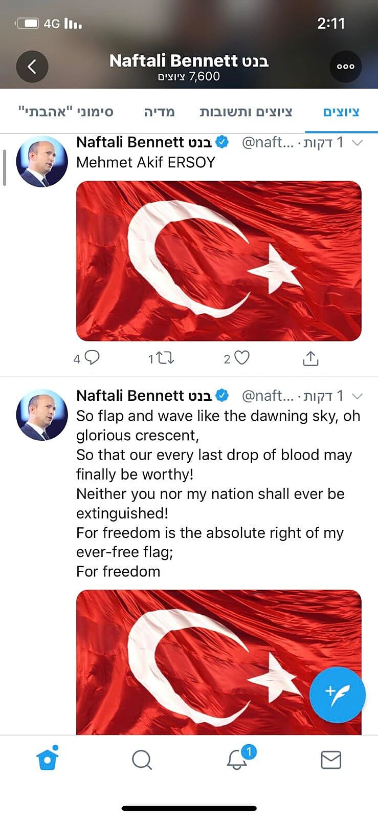Tap the back arrow button
This screenshot has height=819, width=378.
click(32, 67)
